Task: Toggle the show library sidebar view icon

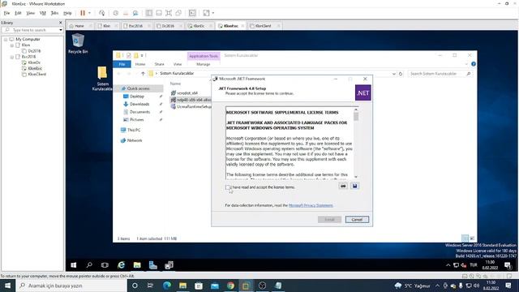Action: (149, 13)
